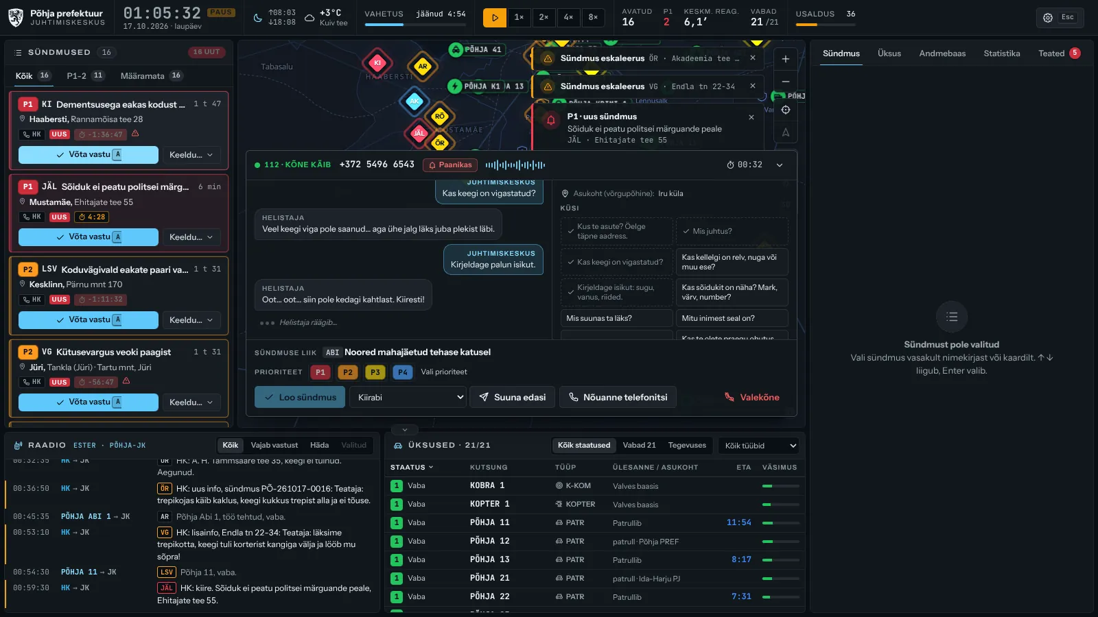Click question Mis suunas ta läks?
Screen dimensions: 1098x617
[x=616, y=318]
